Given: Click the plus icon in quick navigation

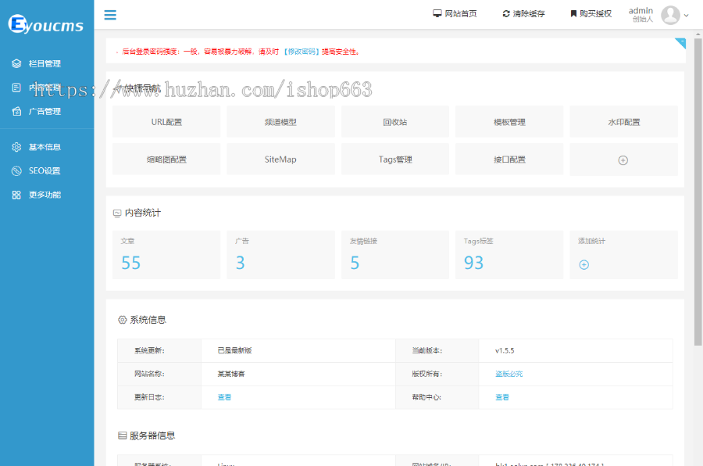Looking at the screenshot, I should click(623, 160).
